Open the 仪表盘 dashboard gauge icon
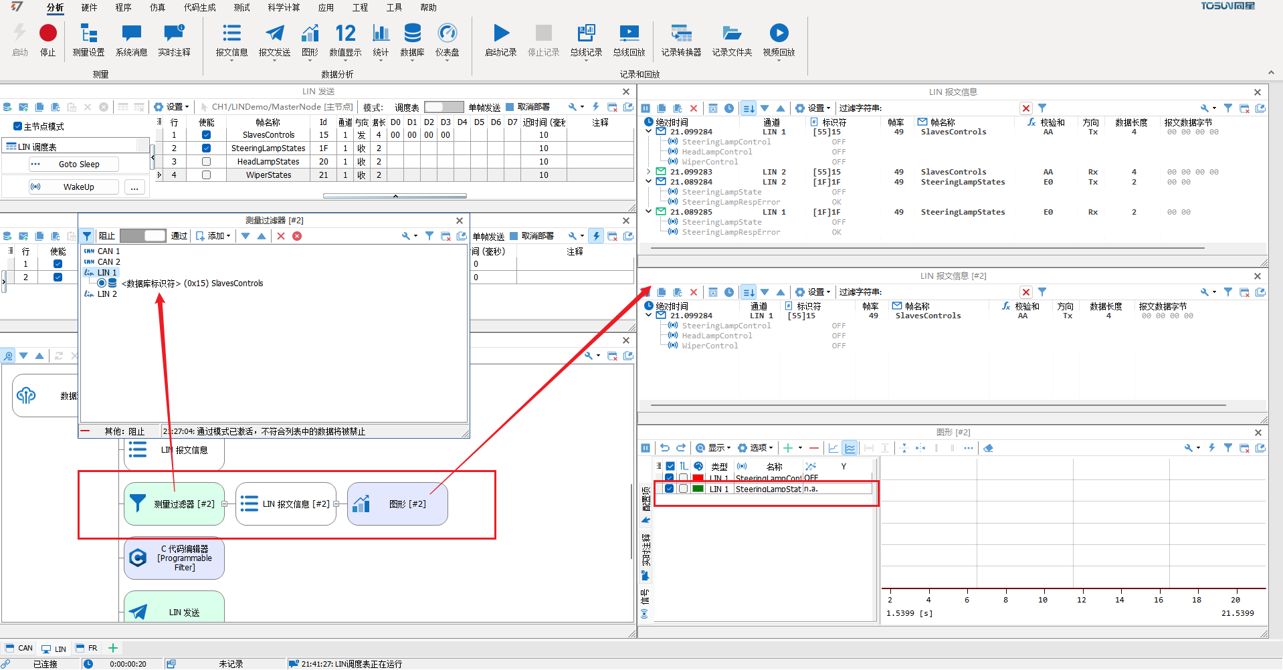This screenshot has height=670, width=1283. pos(447,33)
